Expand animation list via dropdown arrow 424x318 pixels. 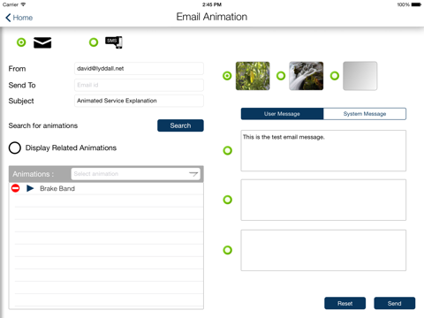193,174
